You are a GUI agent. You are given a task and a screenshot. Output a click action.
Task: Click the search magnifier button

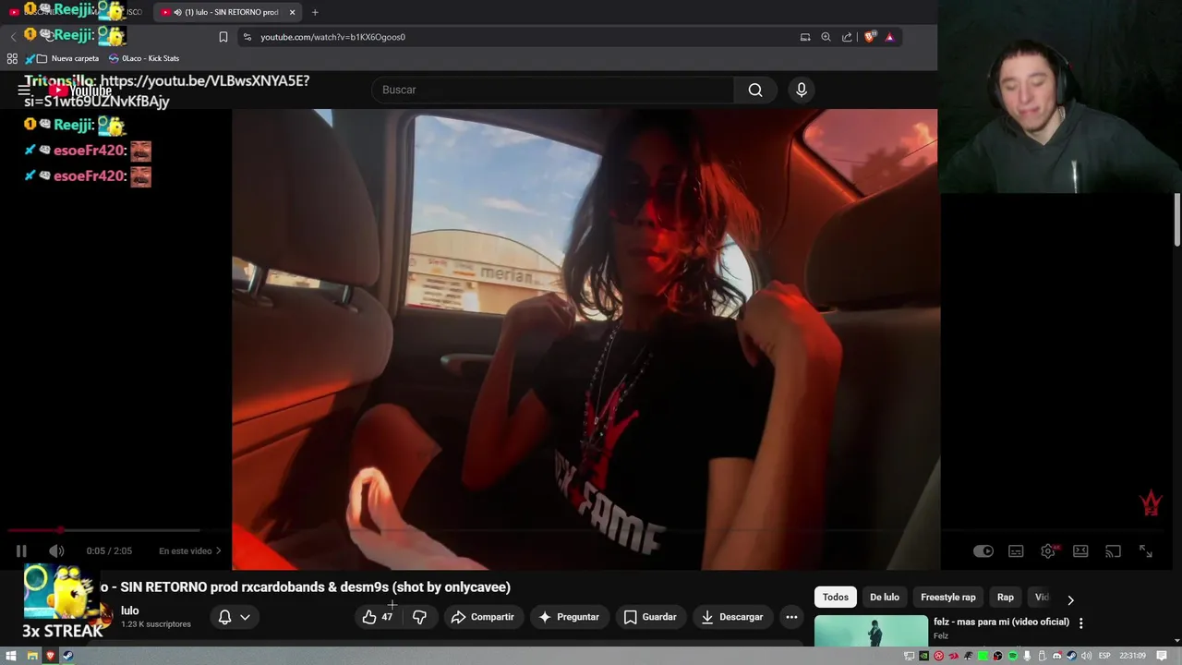[x=755, y=90]
